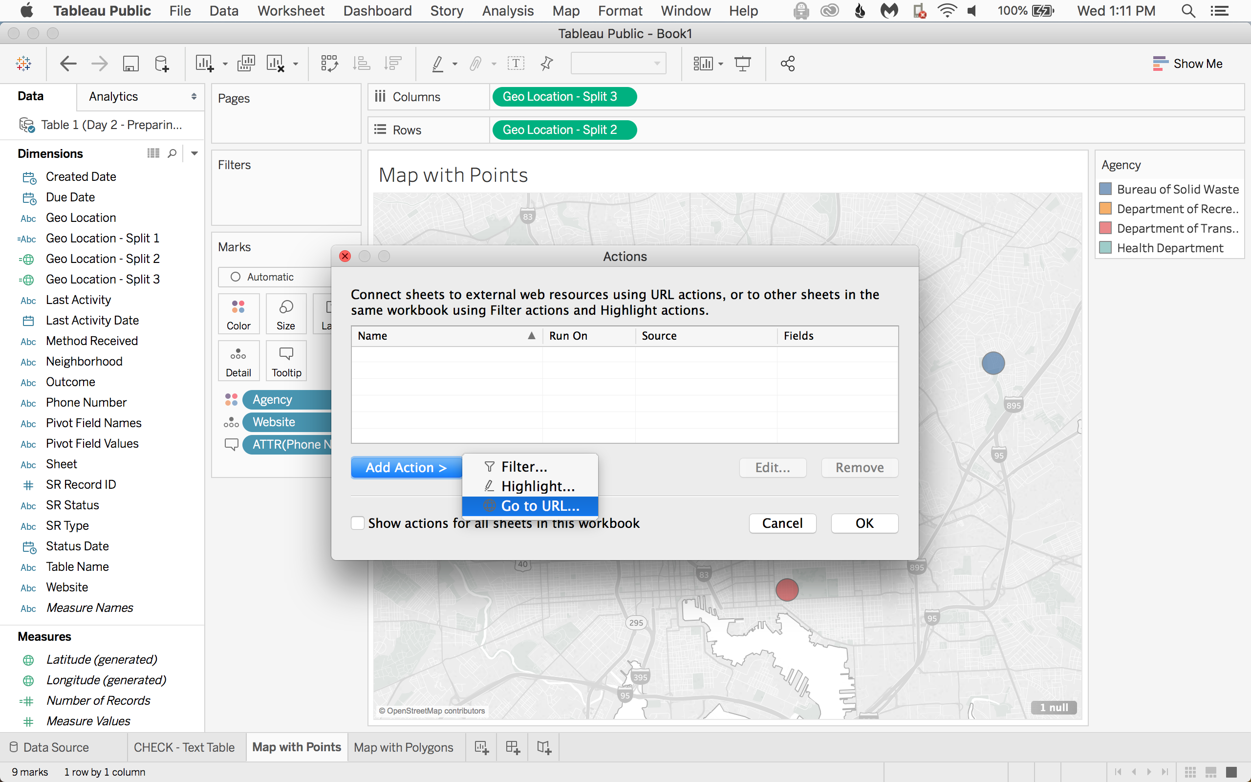Click the Edit... button
Image resolution: width=1251 pixels, height=782 pixels.
pos(772,468)
